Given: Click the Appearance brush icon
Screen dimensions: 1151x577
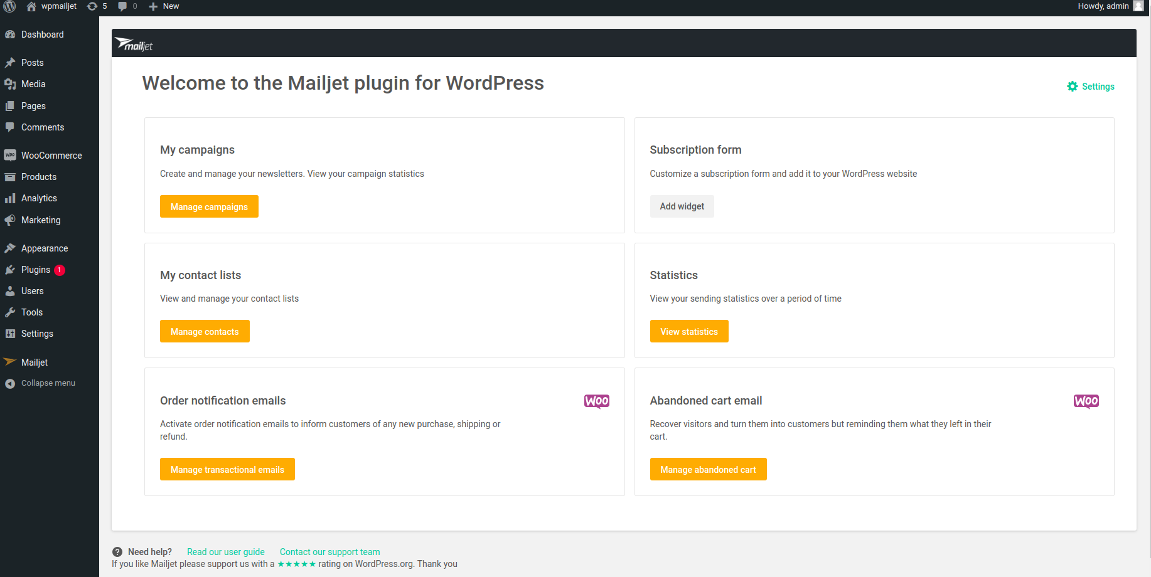Looking at the screenshot, I should coord(10,248).
